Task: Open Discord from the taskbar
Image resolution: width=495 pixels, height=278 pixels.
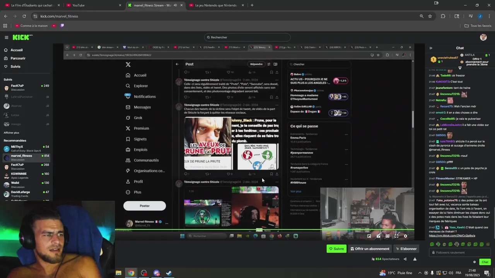Action: coord(157,273)
